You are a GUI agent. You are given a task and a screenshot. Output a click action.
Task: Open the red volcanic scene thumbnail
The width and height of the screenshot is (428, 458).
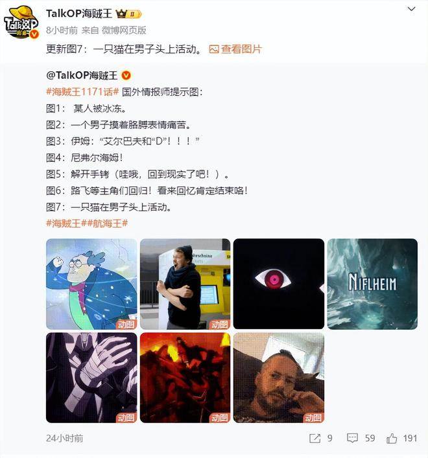(185, 378)
